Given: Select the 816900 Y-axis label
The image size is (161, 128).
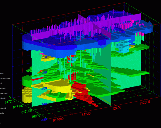Looking at the screenshot, I should [35, 116].
